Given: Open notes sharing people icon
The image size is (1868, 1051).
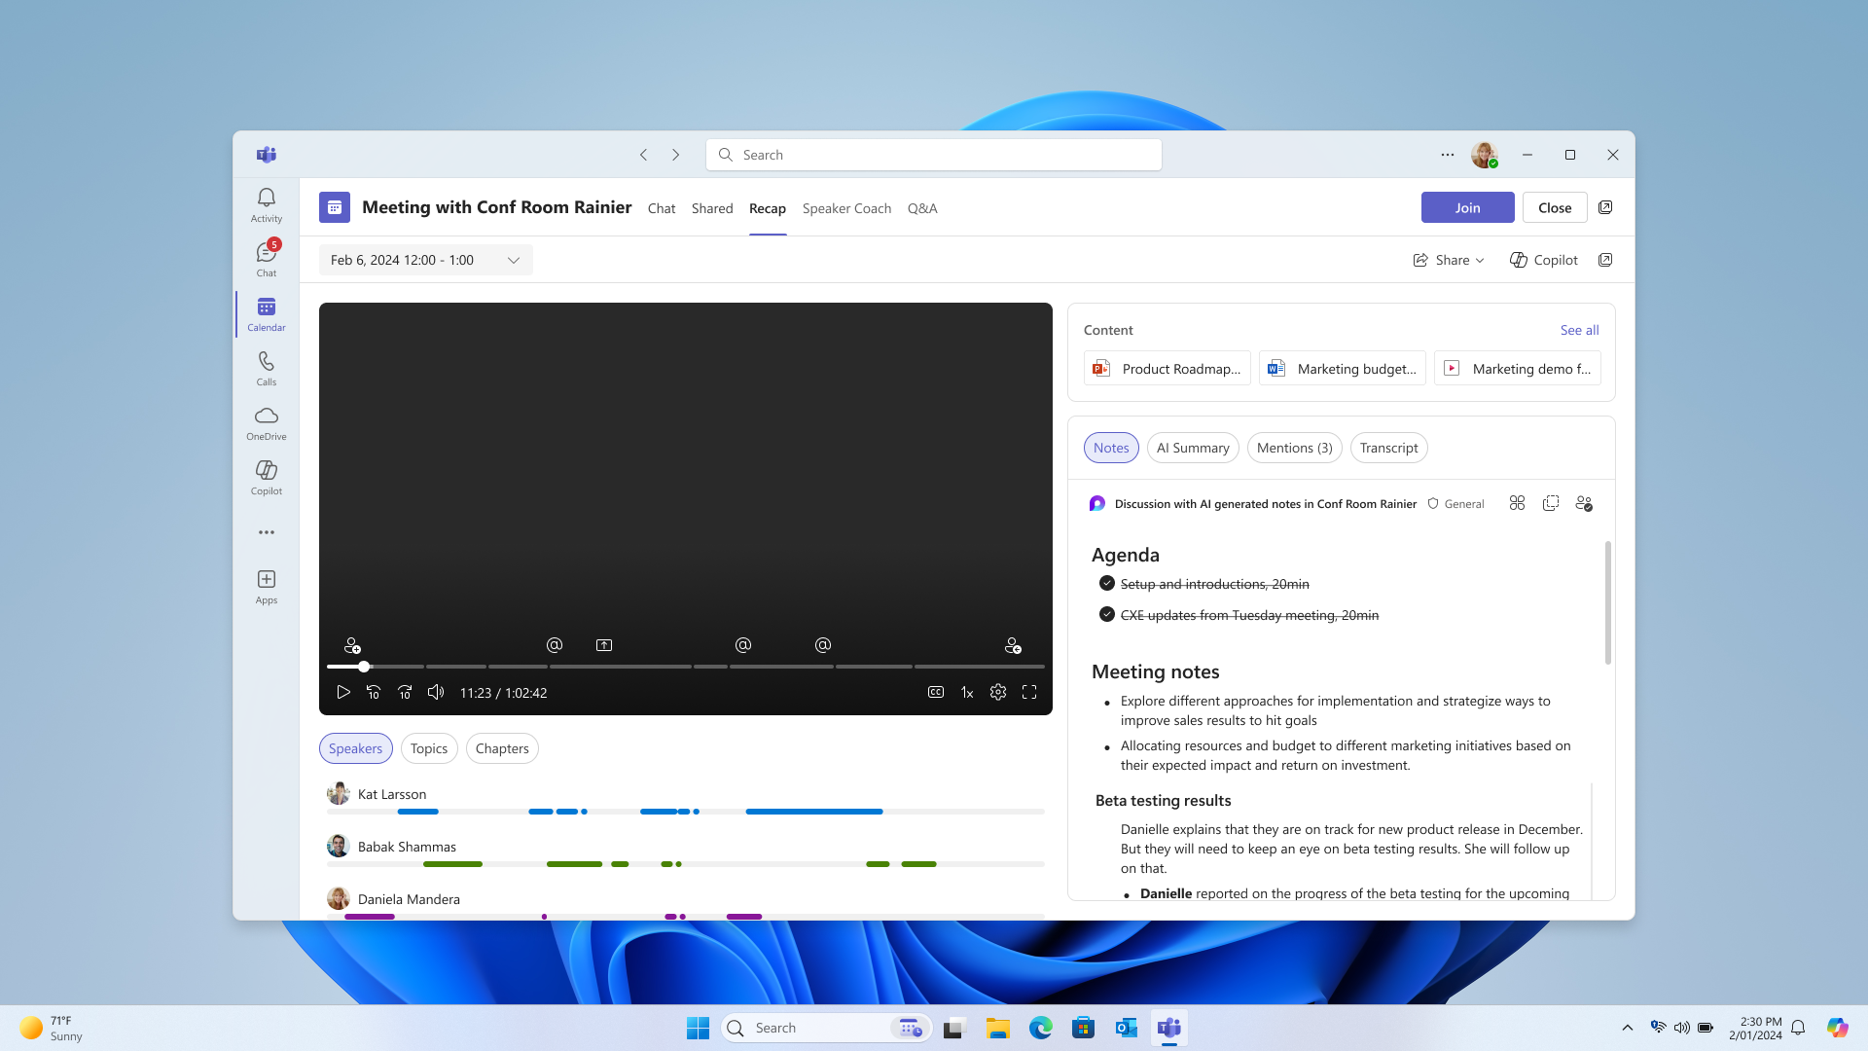Looking at the screenshot, I should coord(1584,503).
